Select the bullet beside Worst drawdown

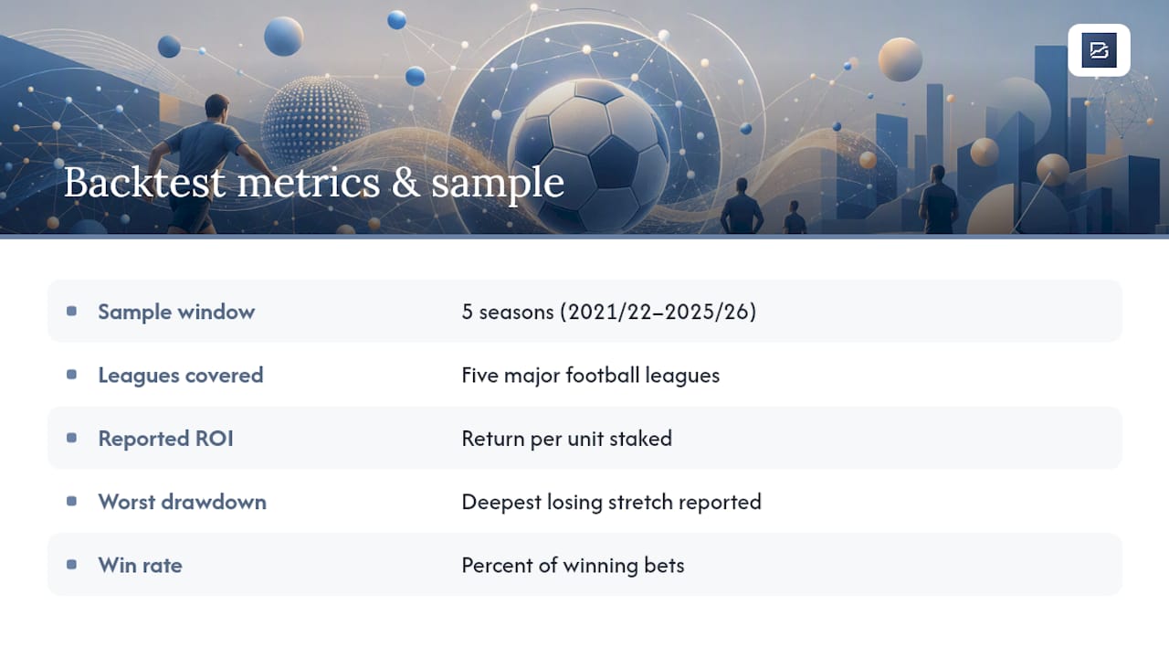pyautogui.click(x=72, y=502)
